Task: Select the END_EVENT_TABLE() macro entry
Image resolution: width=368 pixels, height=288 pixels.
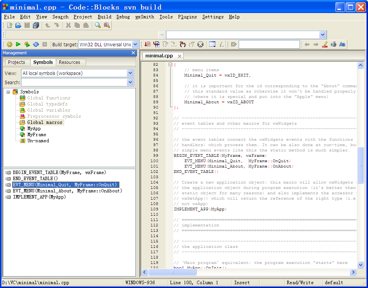Action: coord(35,179)
